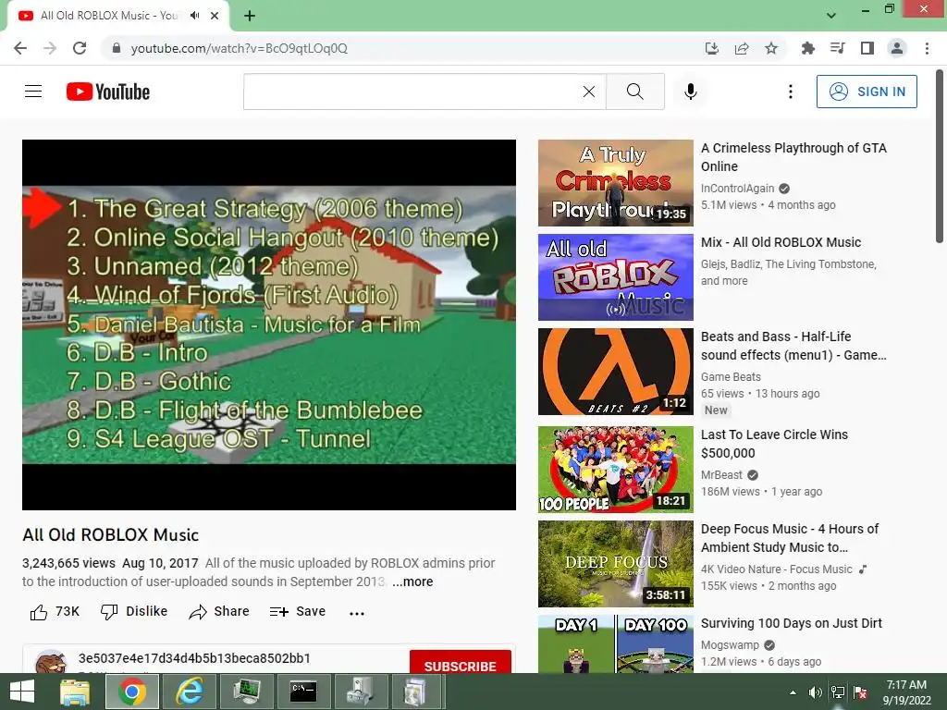Viewport: 947px width, 710px height.
Task: Show hidden system tray icons
Action: [793, 692]
